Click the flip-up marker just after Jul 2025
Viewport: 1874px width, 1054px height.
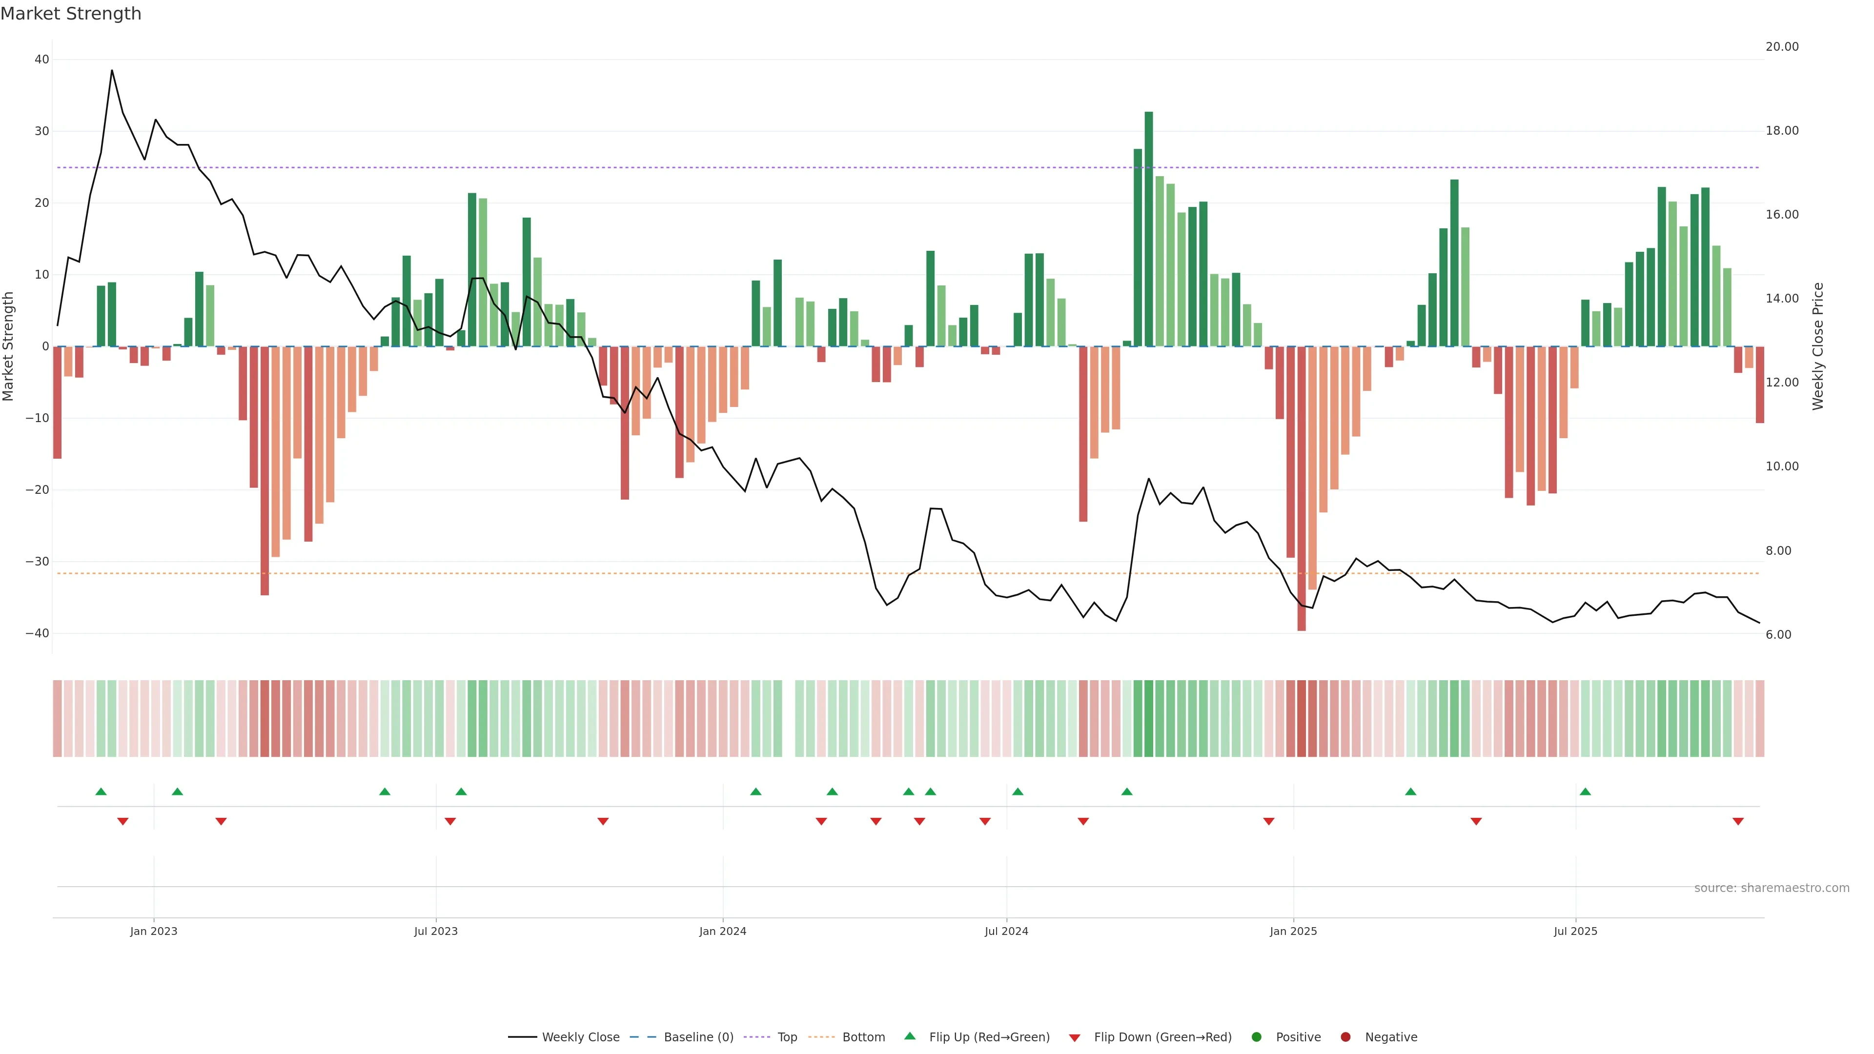coord(1585,791)
